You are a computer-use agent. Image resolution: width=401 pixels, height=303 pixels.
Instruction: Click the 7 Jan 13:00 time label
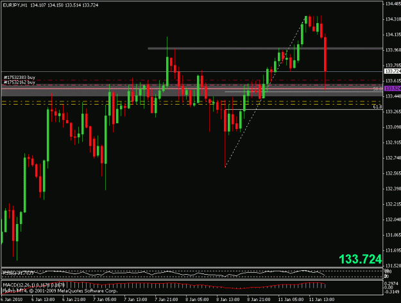pos(135,299)
